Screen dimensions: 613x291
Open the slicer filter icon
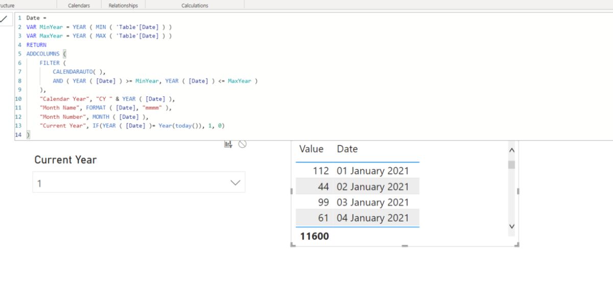tap(228, 144)
